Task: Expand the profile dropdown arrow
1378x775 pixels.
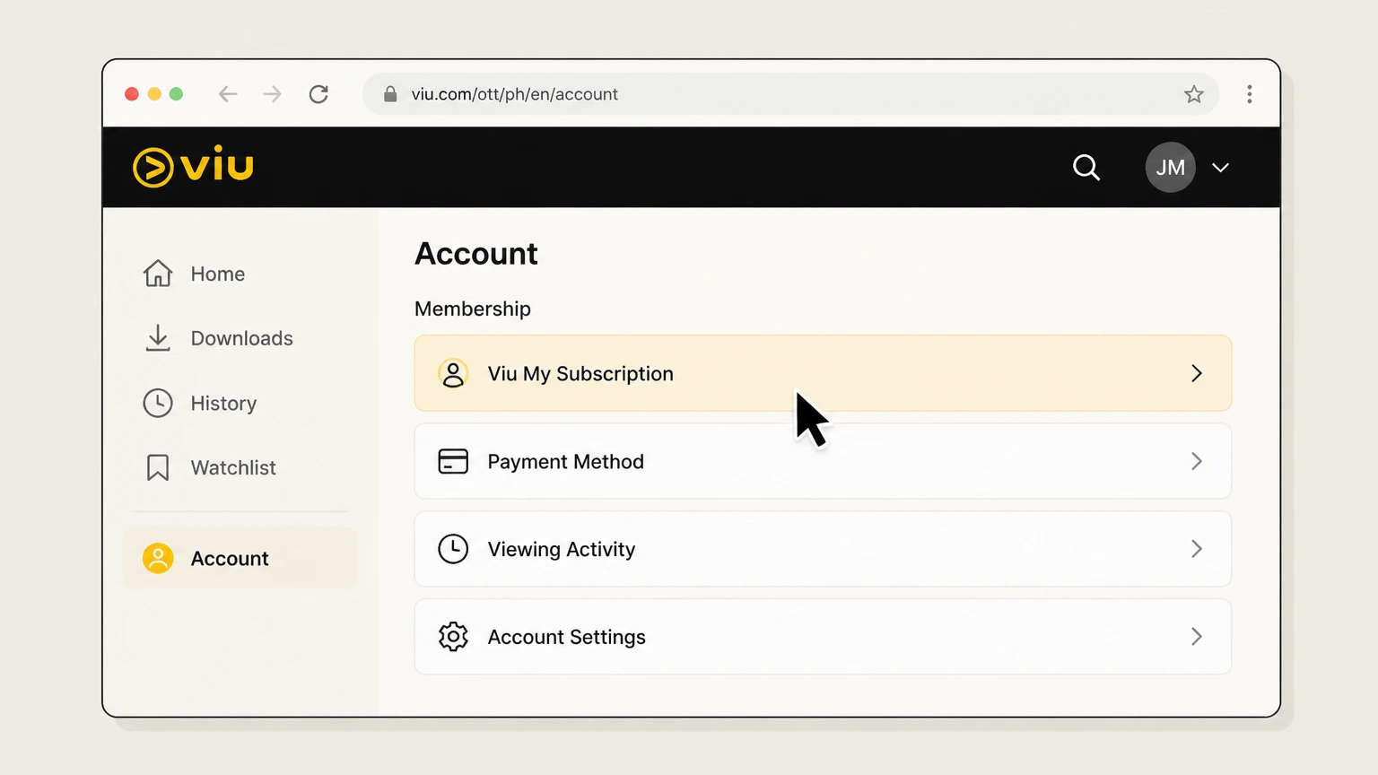Action: coord(1220,168)
